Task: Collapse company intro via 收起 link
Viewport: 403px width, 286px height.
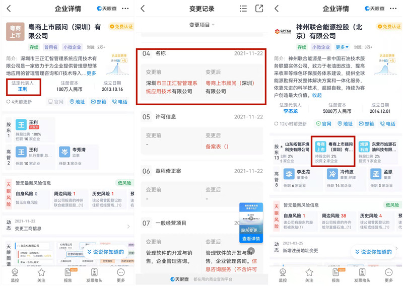Action: (317, 95)
